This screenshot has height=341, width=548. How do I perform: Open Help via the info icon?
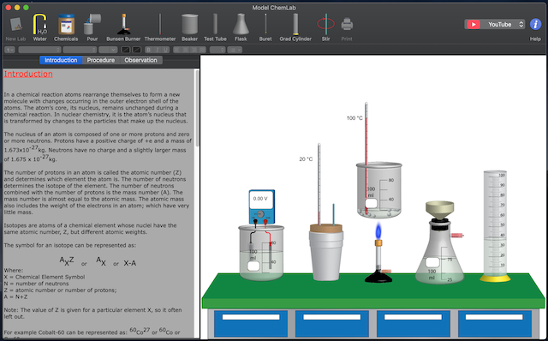point(535,25)
